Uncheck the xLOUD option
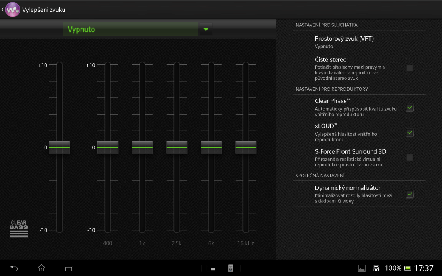The image size is (442, 276). coord(410,133)
